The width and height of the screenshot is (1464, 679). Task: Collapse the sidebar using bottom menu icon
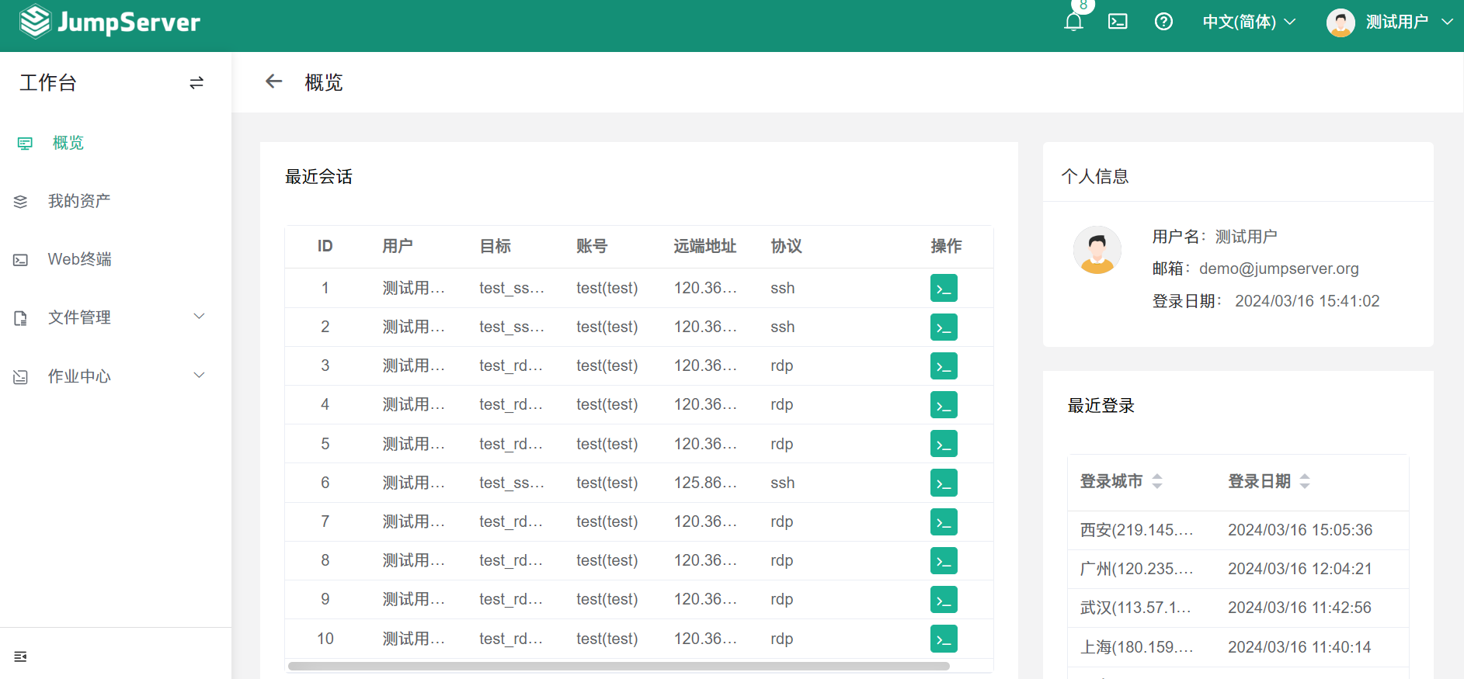coord(21,656)
